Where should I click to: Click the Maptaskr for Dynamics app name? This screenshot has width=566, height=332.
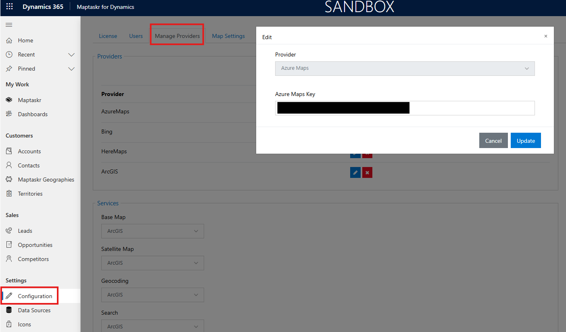click(x=106, y=7)
